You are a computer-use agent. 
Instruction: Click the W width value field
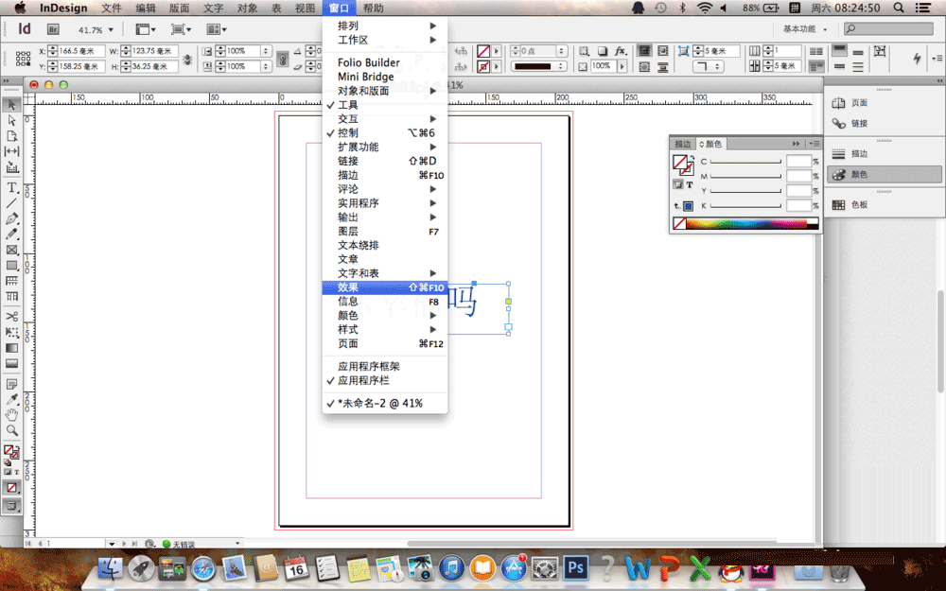[x=157, y=50]
